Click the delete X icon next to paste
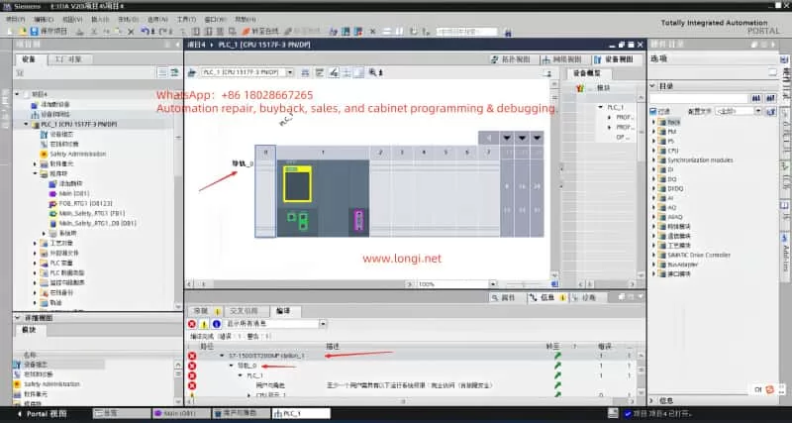 [x=131, y=32]
